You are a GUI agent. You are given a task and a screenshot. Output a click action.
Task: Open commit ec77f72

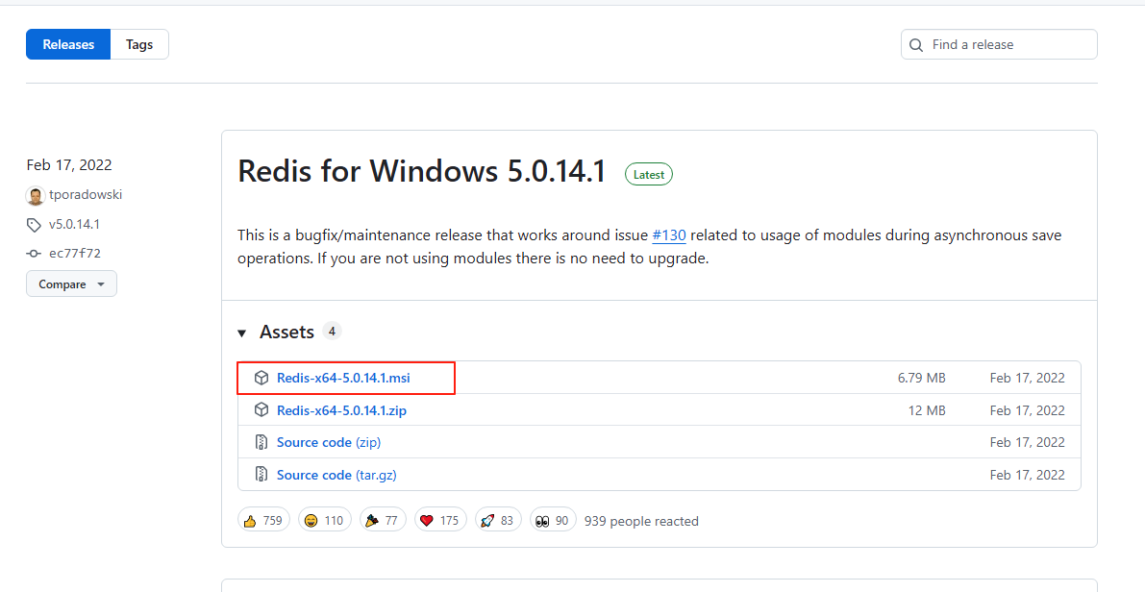click(x=74, y=253)
